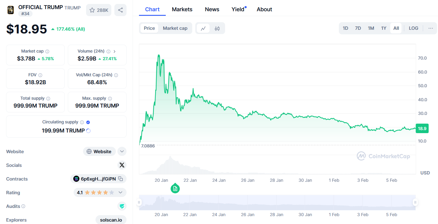The width and height of the screenshot is (438, 224).
Task: Grab right handle of range navigator
Action: (x=415, y=202)
